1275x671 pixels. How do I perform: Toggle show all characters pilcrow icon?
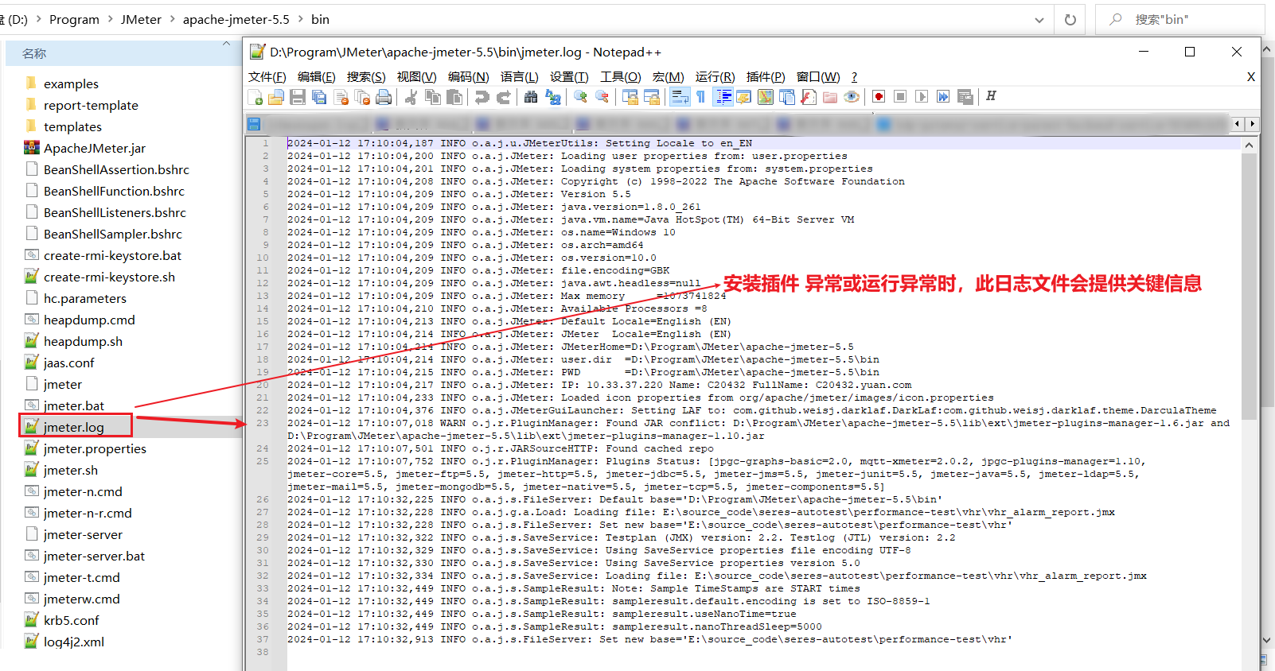700,97
